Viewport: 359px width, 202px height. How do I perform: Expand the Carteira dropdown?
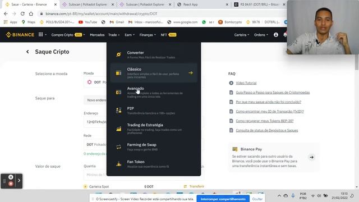(242, 35)
